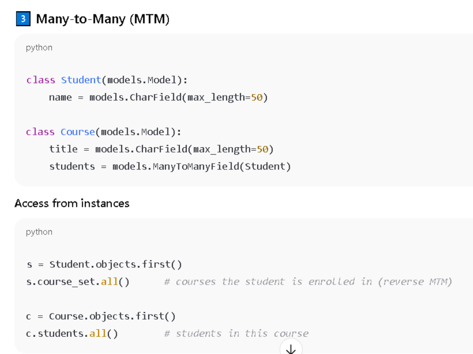Click the blue number 3 icon
This screenshot has height=354, width=473.
coord(23,19)
